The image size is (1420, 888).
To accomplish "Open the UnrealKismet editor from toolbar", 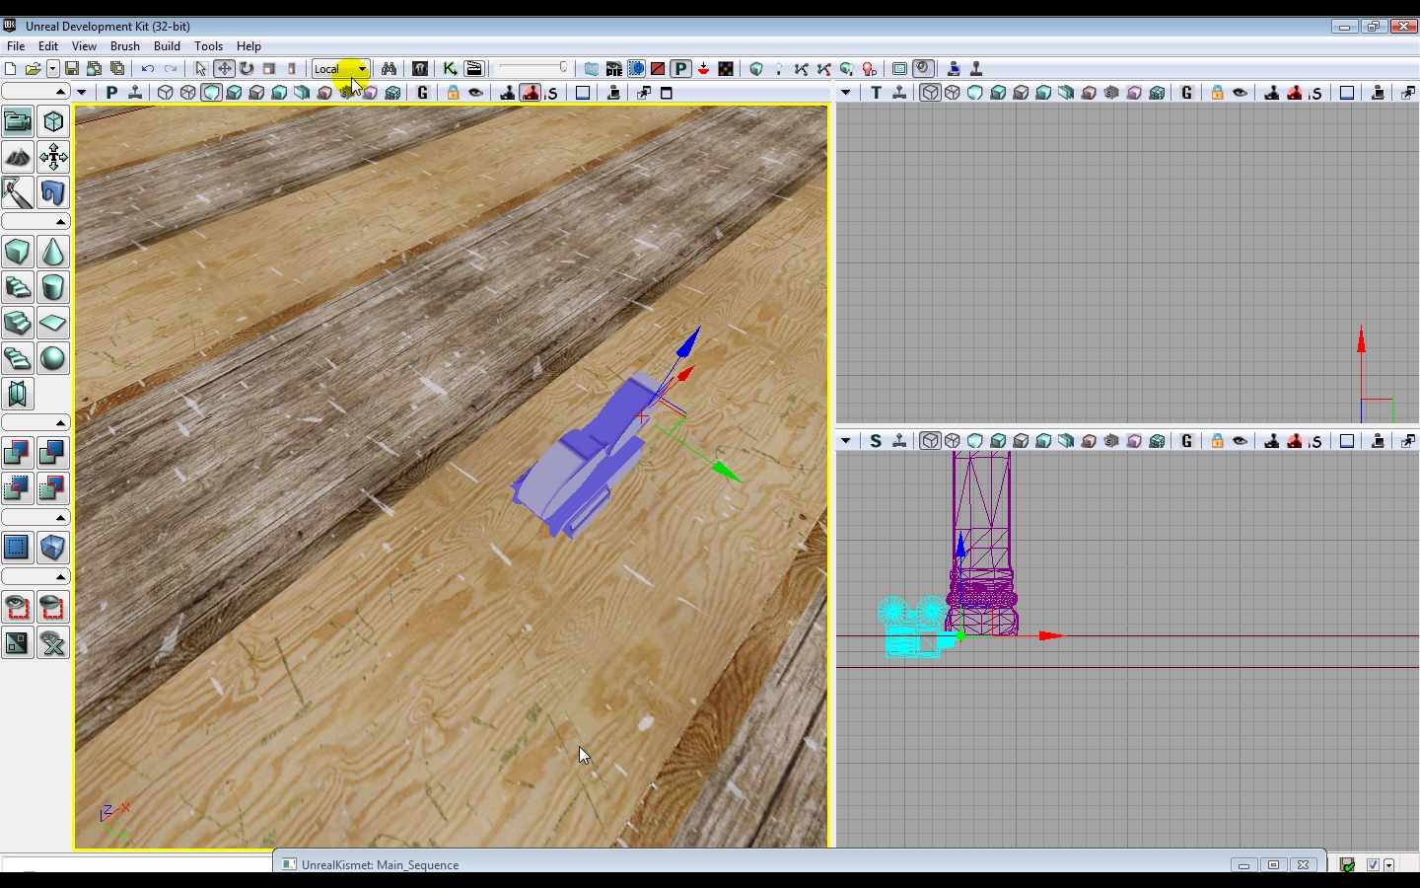I will pos(450,69).
